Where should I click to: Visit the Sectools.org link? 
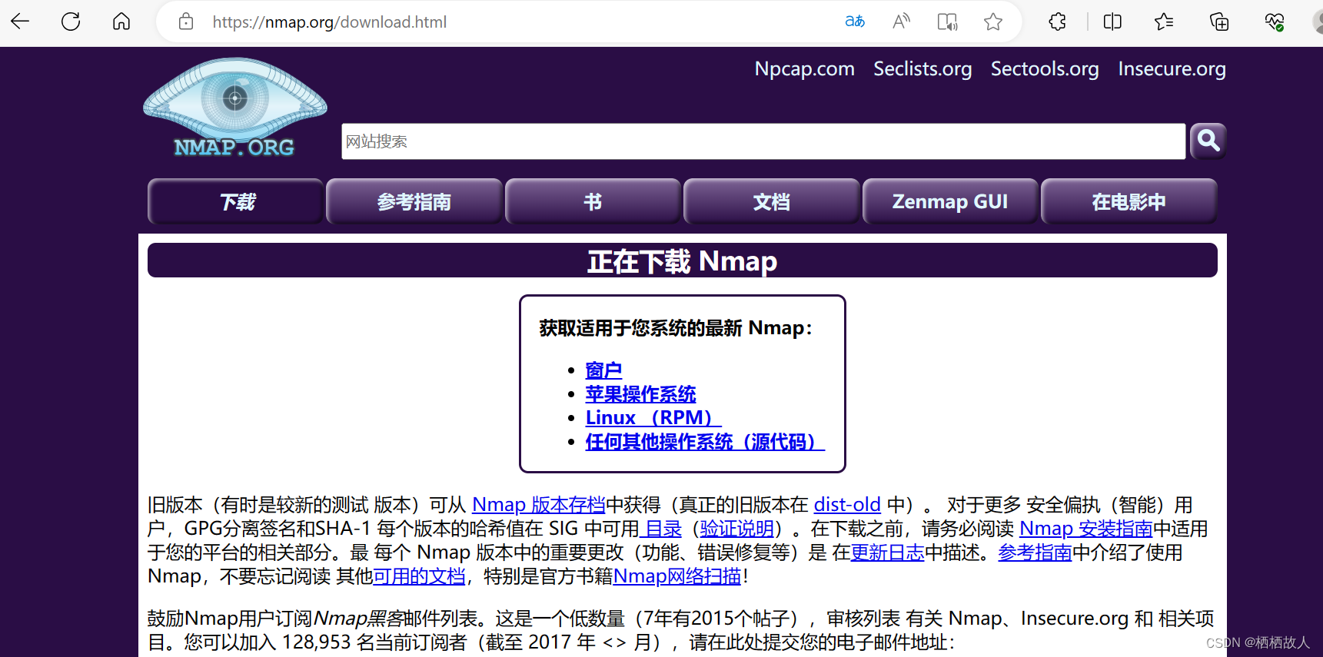[1045, 68]
